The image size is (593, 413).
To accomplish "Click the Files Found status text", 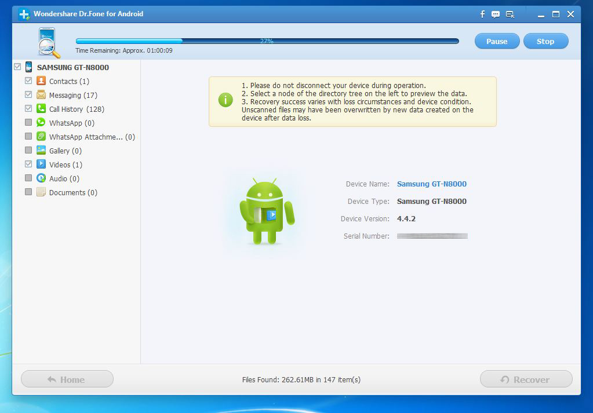I will tap(301, 380).
